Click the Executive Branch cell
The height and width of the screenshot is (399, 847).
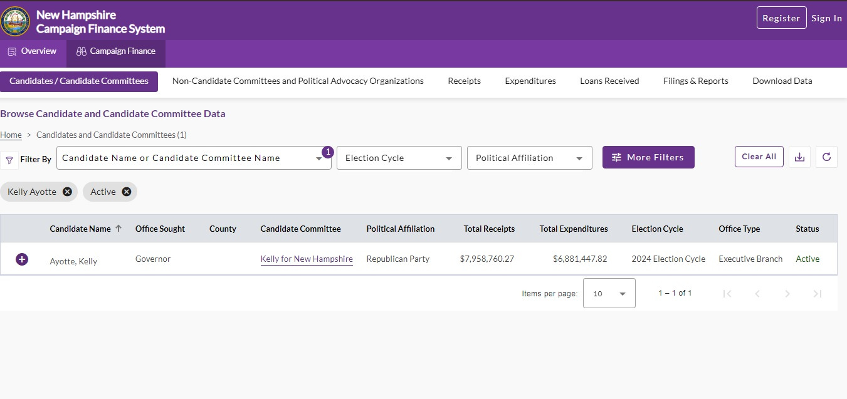tap(750, 259)
